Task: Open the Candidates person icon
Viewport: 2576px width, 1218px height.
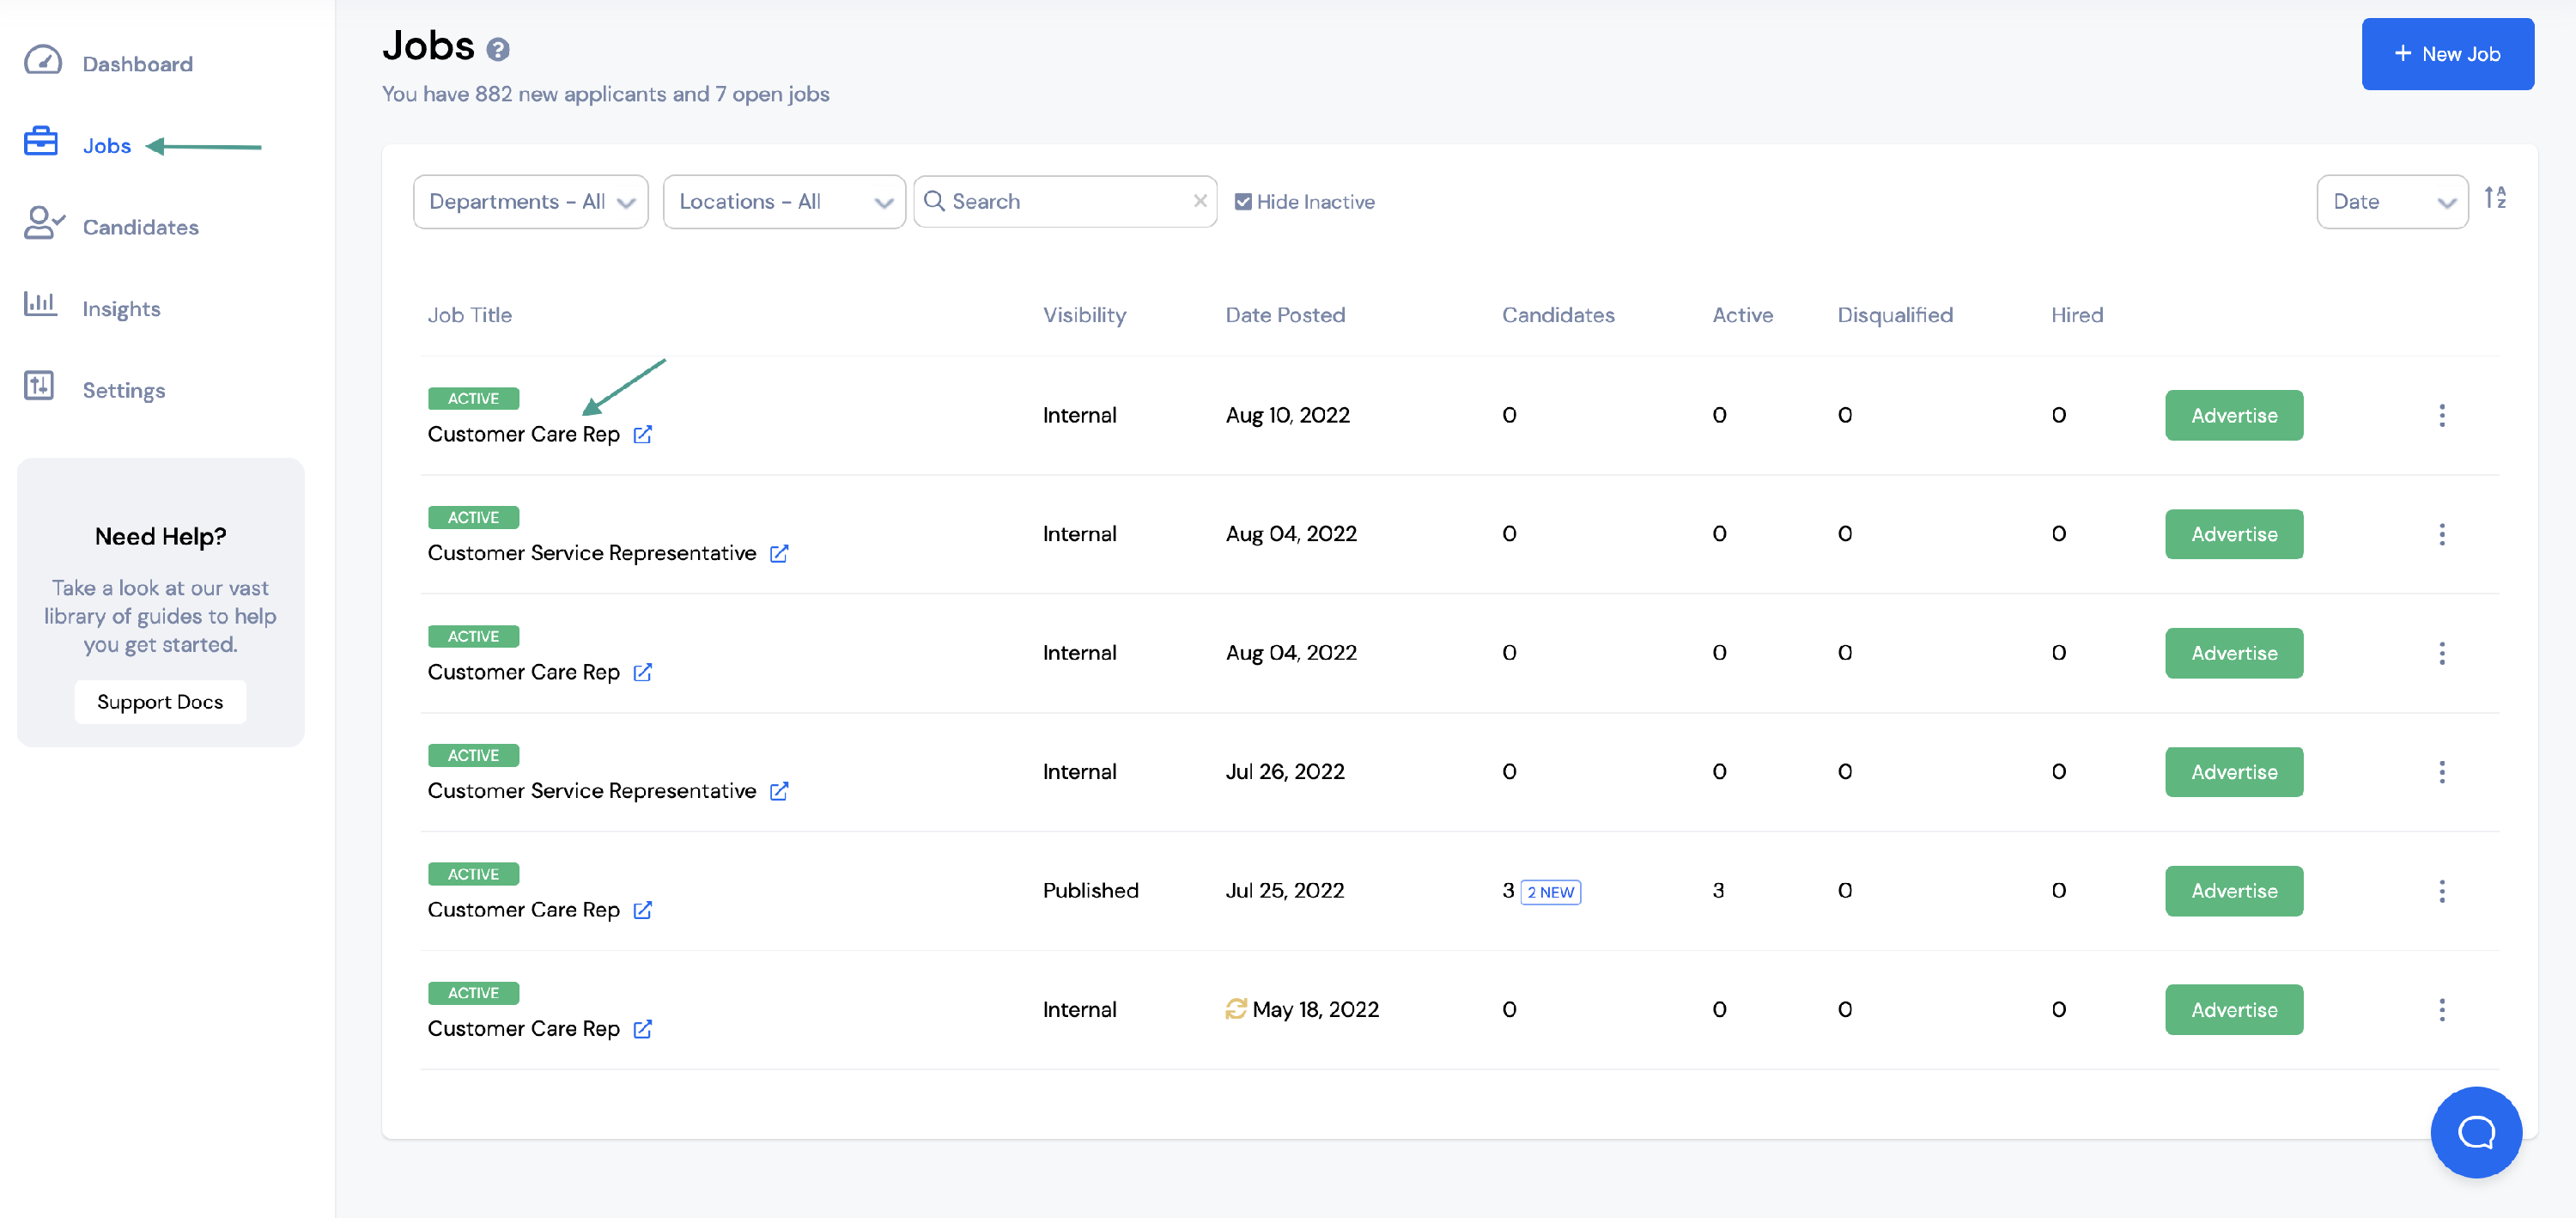Action: (44, 223)
